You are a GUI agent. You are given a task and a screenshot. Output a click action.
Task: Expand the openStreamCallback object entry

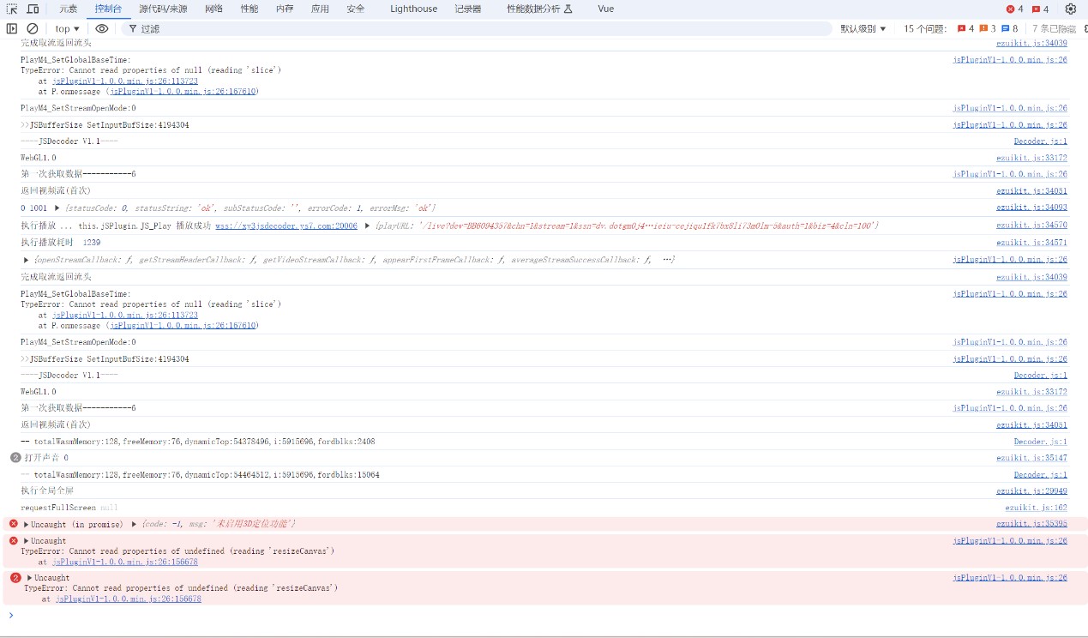coord(26,260)
